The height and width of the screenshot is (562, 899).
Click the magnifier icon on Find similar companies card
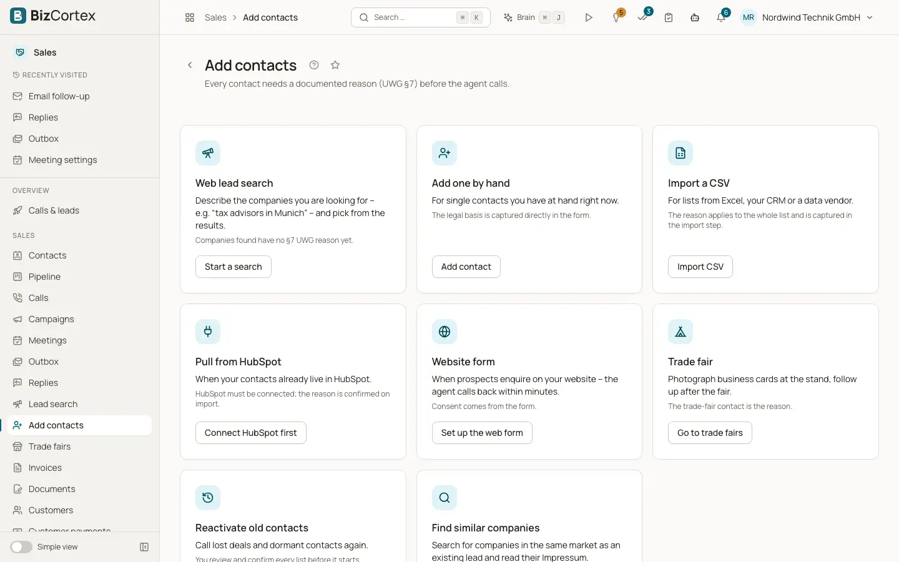445,498
